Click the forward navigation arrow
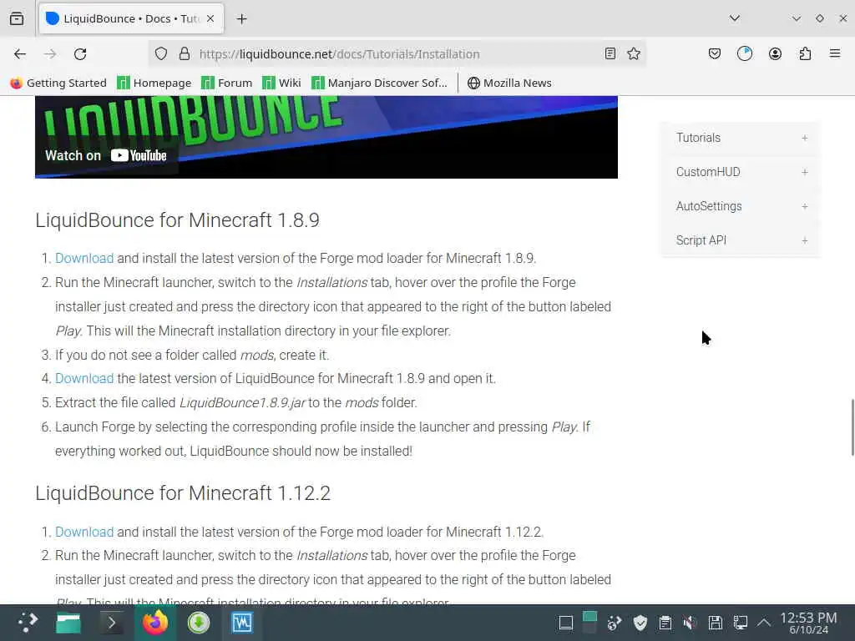 coord(50,54)
